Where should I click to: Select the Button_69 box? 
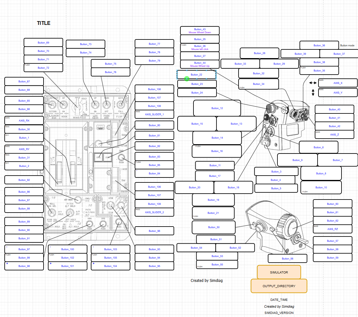click(x=43, y=43)
